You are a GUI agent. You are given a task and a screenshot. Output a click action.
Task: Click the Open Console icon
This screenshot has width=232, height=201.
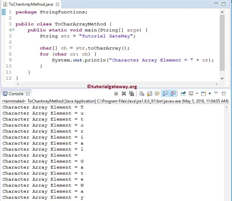click(204, 93)
